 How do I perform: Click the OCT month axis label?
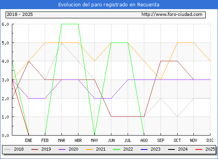click(x=177, y=140)
